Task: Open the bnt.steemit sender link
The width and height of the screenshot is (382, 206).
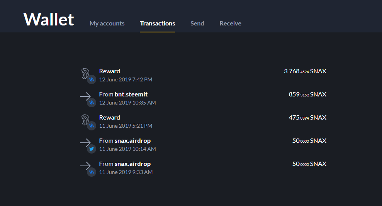Action: pos(131,95)
